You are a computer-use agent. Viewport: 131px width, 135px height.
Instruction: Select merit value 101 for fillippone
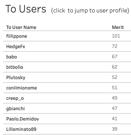point(116,36)
